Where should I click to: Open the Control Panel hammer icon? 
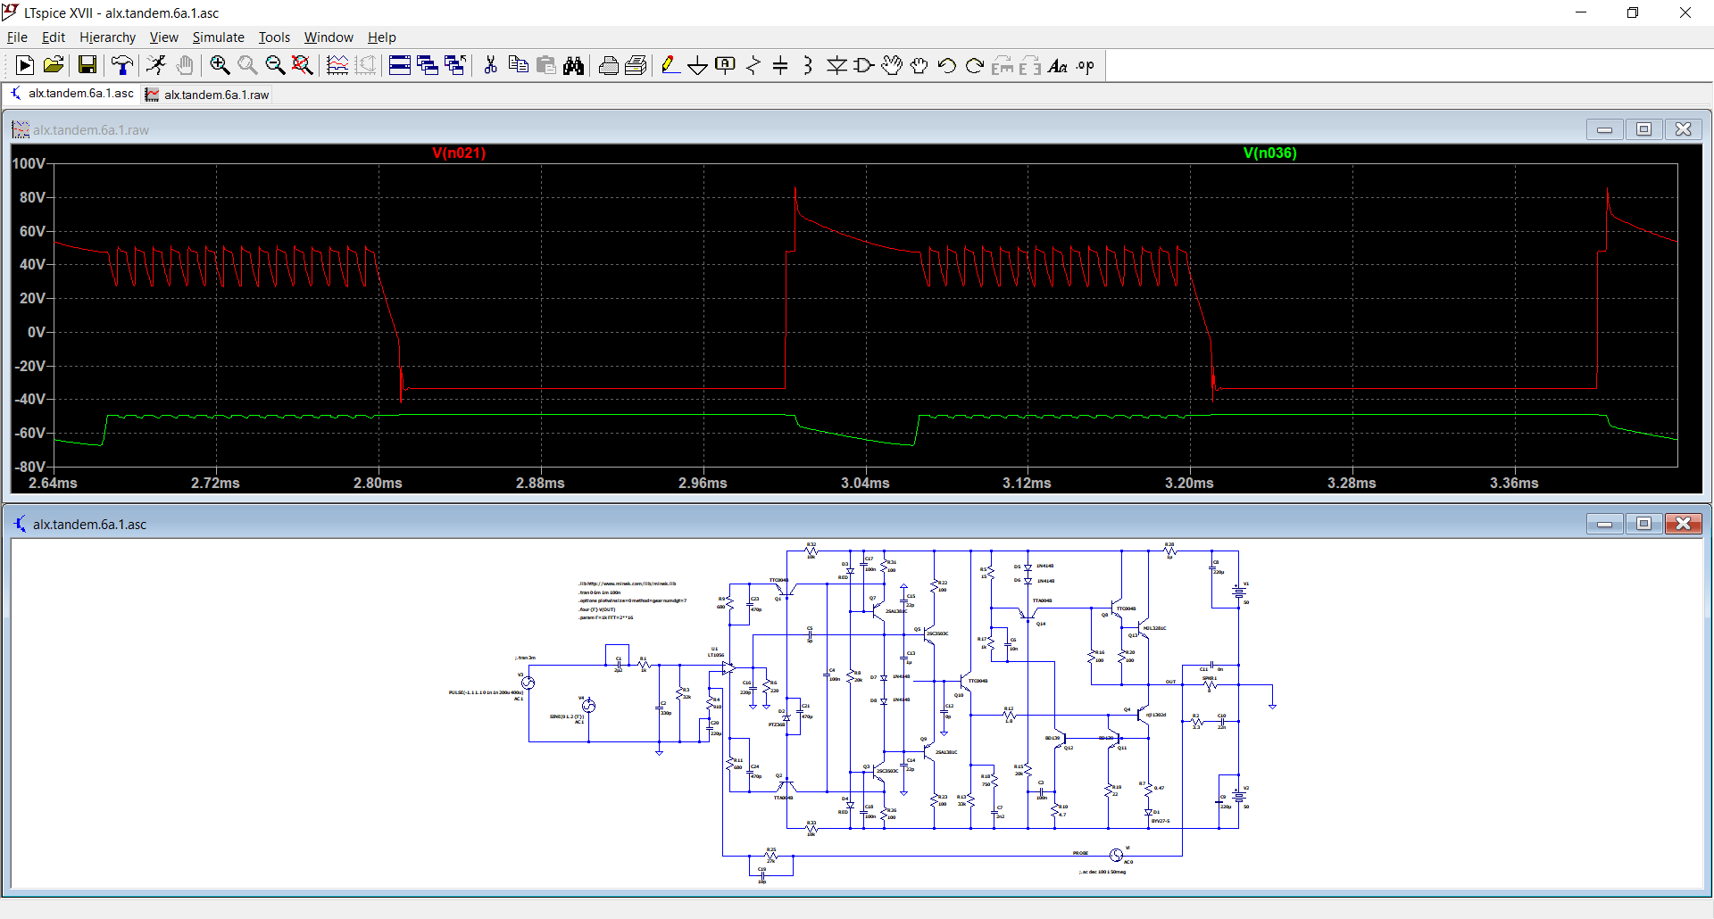click(121, 65)
